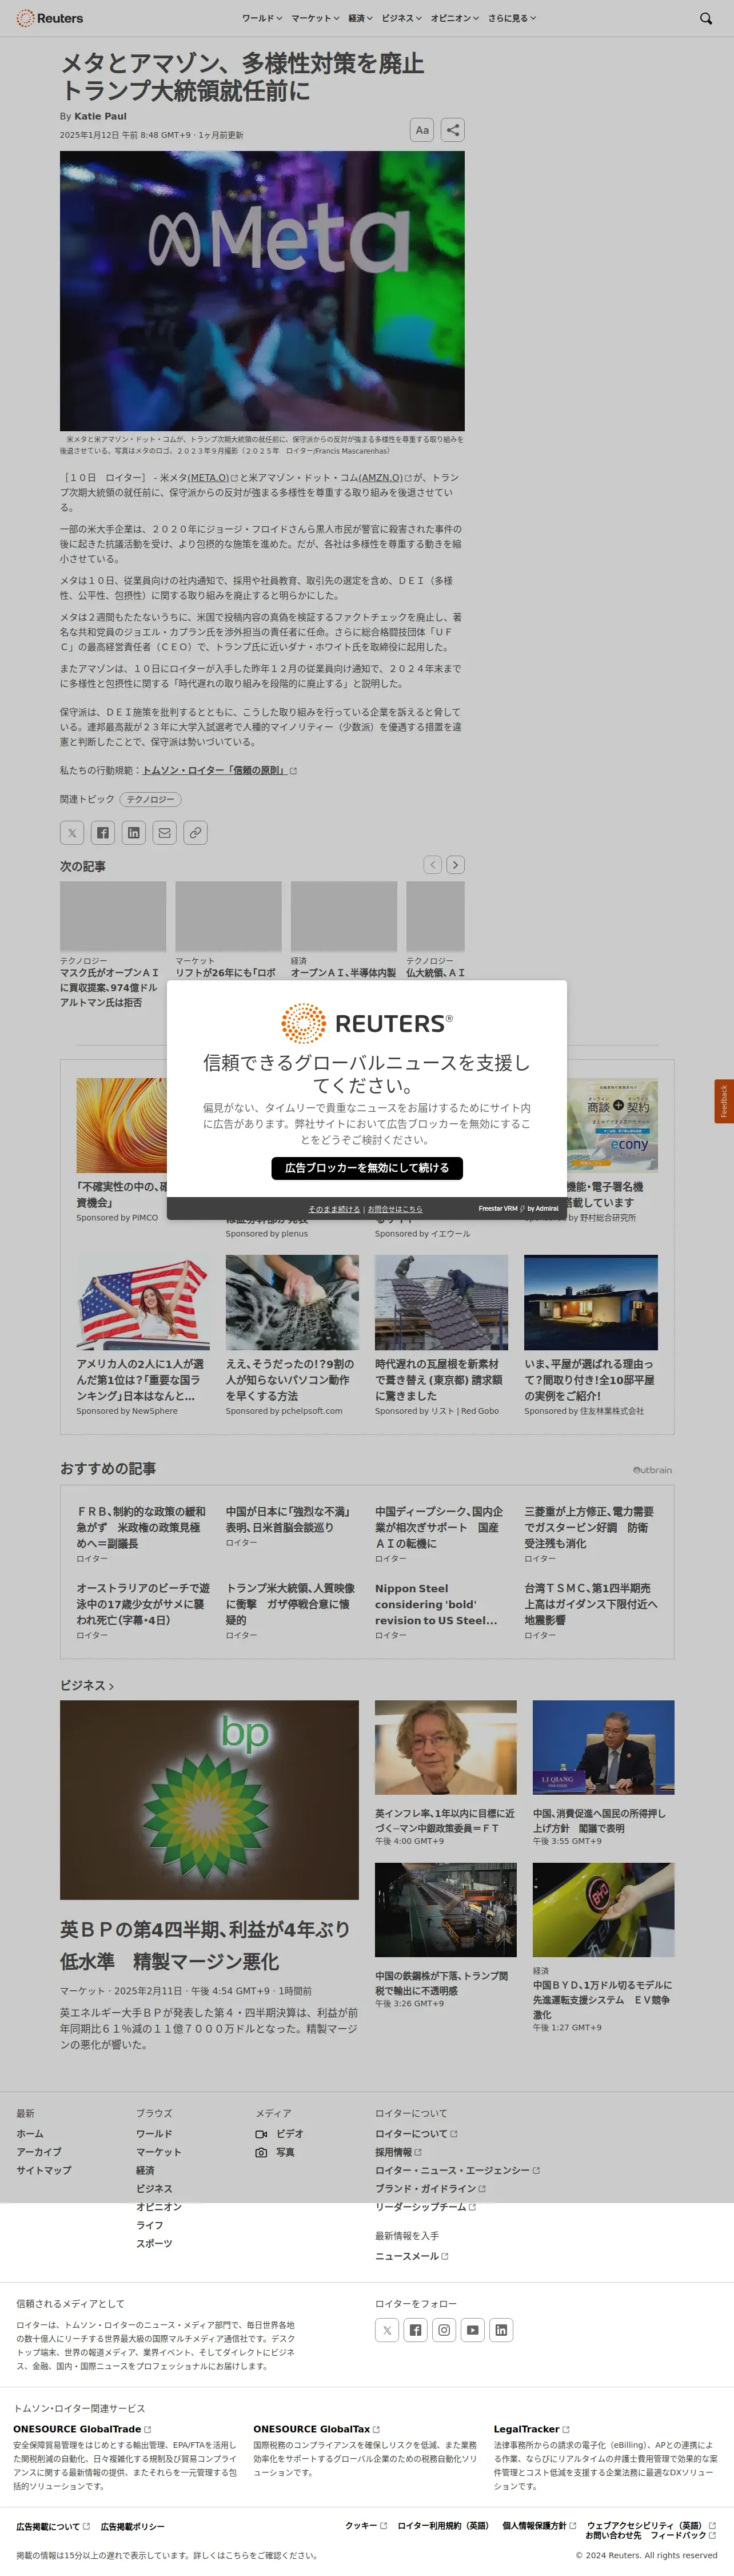Expand the マーケット menu
The width and height of the screenshot is (734, 2576).
(x=315, y=18)
